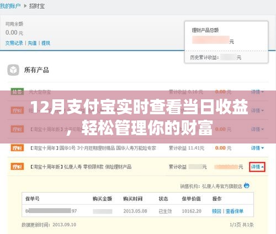Select the 弘康人寿 零极限B款 product name
276x234 pixels.
(x=81, y=167)
